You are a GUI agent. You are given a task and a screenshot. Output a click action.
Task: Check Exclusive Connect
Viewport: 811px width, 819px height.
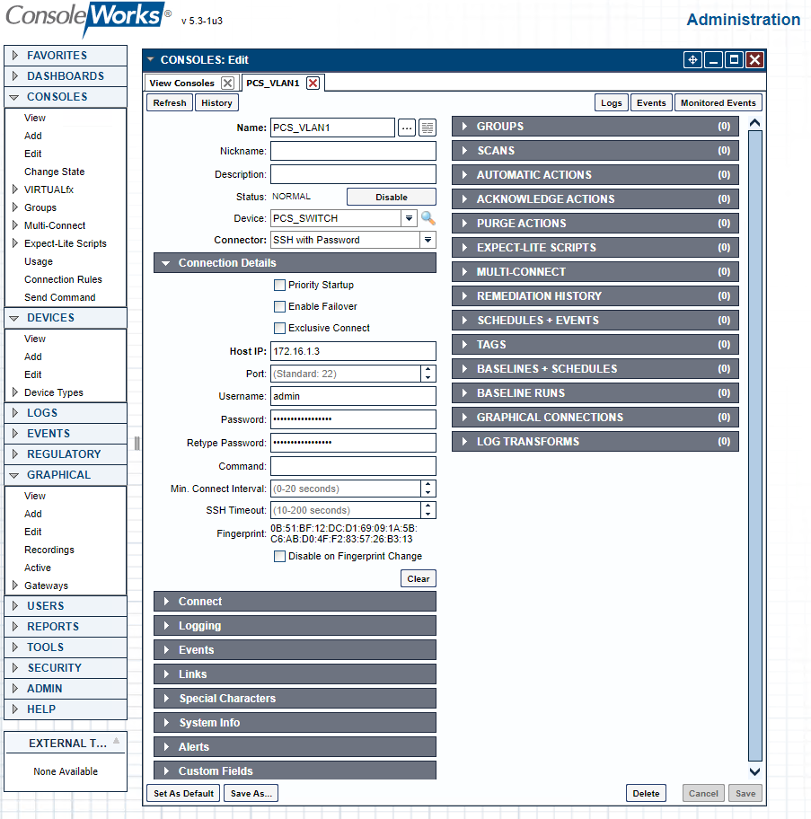pos(278,328)
